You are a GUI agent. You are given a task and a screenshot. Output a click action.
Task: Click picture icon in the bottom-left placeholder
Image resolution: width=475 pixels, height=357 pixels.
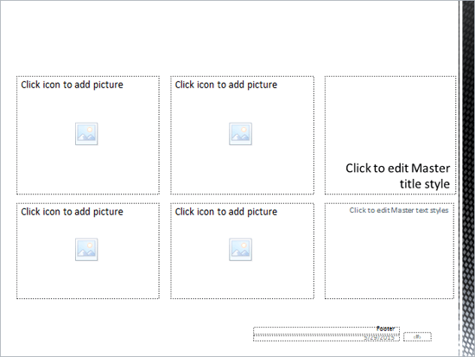click(86, 250)
